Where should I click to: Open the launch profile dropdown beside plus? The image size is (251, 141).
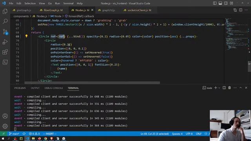point(219,88)
